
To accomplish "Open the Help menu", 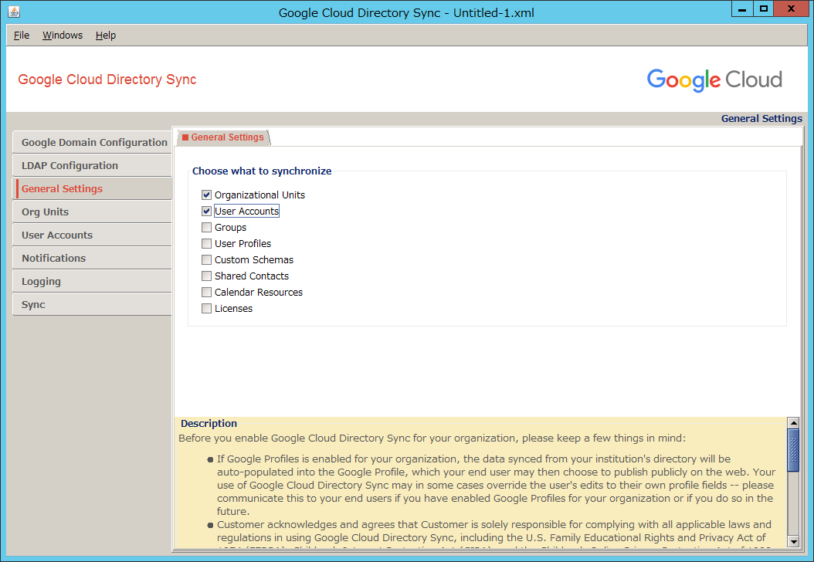I will [x=105, y=36].
